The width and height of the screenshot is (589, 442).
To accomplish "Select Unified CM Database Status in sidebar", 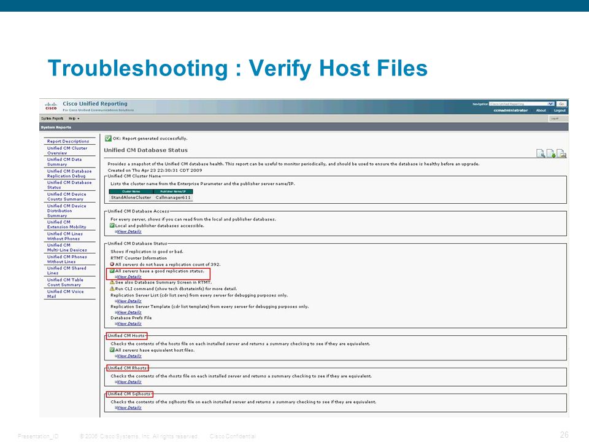I will pyautogui.click(x=69, y=185).
